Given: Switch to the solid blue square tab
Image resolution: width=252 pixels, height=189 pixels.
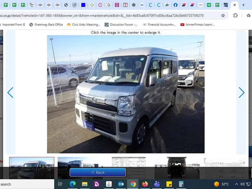Looking at the screenshot, I should (83, 5).
